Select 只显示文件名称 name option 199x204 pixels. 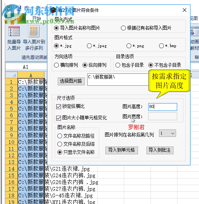[x=76, y=152]
